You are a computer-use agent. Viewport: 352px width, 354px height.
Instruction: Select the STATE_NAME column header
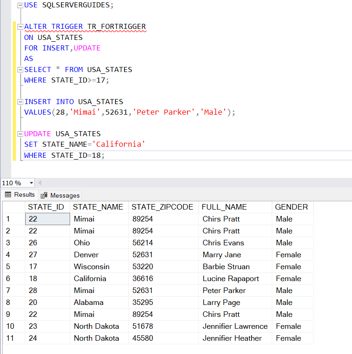pos(99,207)
